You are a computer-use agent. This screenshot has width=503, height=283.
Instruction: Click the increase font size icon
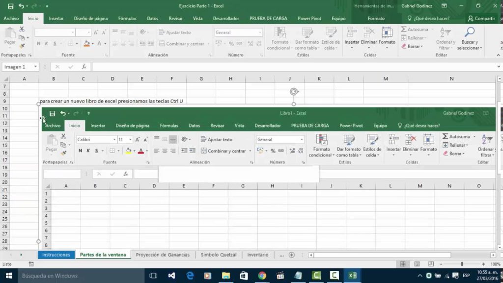pos(96,32)
